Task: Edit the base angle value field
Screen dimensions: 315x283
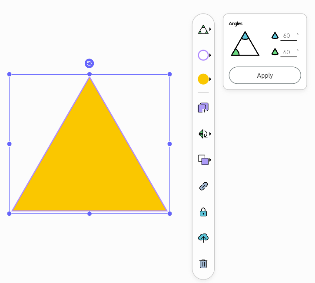Action: pyautogui.click(x=288, y=53)
